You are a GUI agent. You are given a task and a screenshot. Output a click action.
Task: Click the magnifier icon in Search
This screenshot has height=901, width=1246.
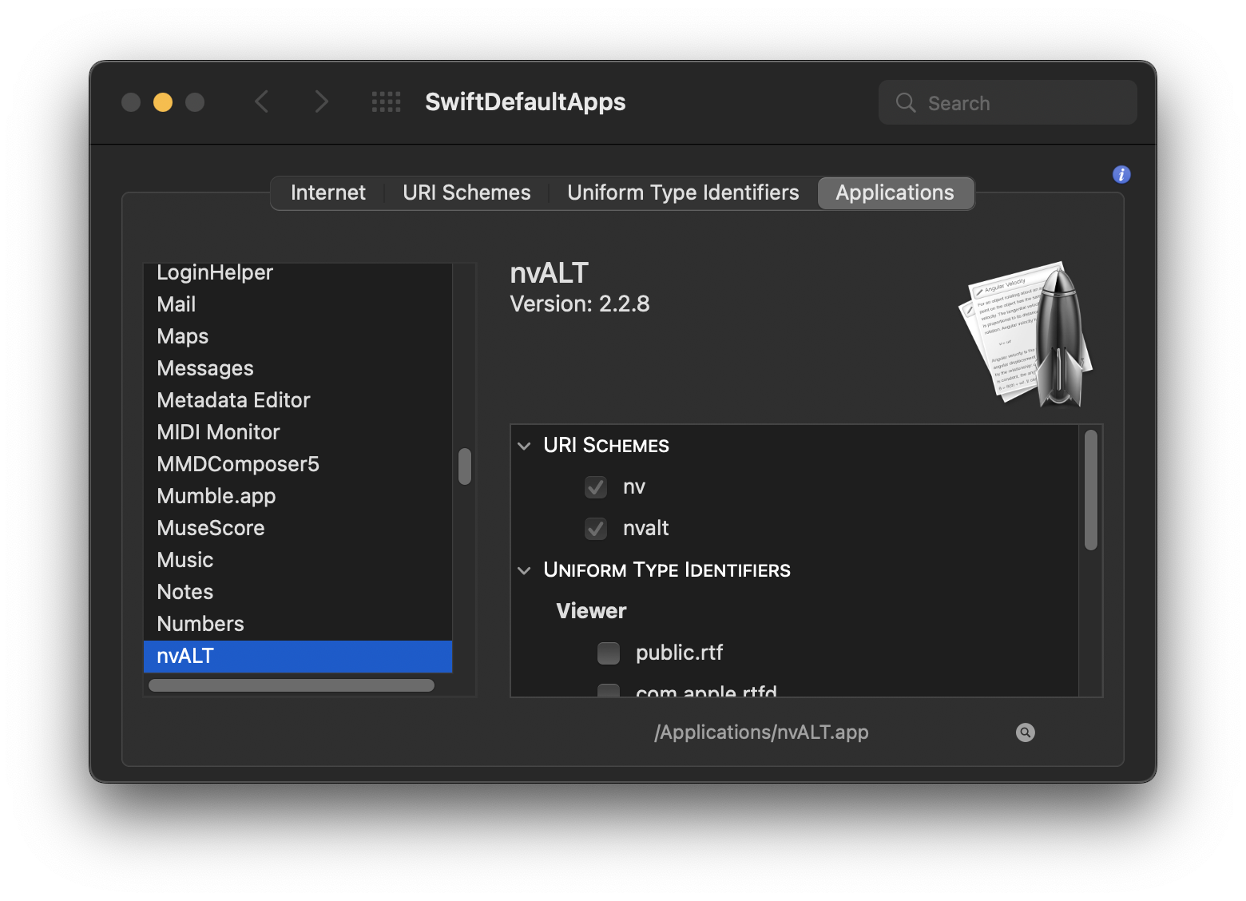(906, 103)
